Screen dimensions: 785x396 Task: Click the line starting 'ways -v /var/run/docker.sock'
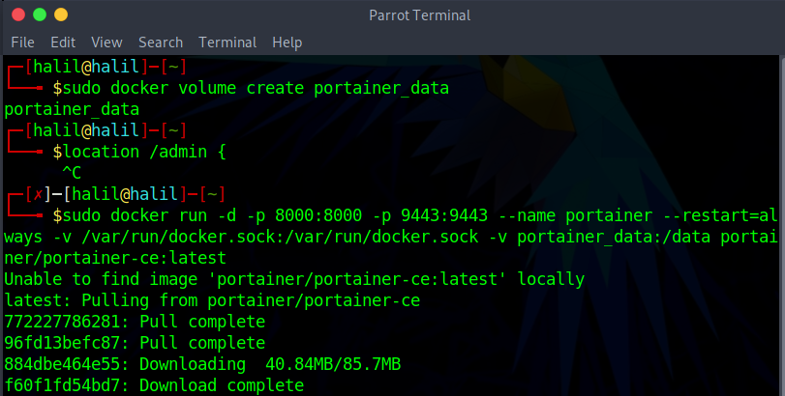tap(390, 237)
